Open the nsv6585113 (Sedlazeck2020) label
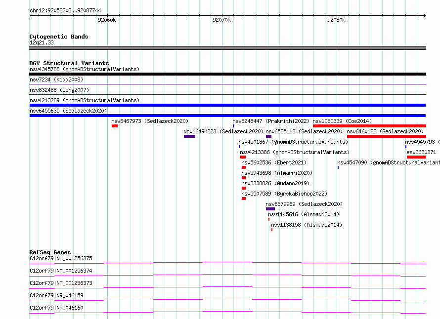440x319 pixels. (x=304, y=131)
